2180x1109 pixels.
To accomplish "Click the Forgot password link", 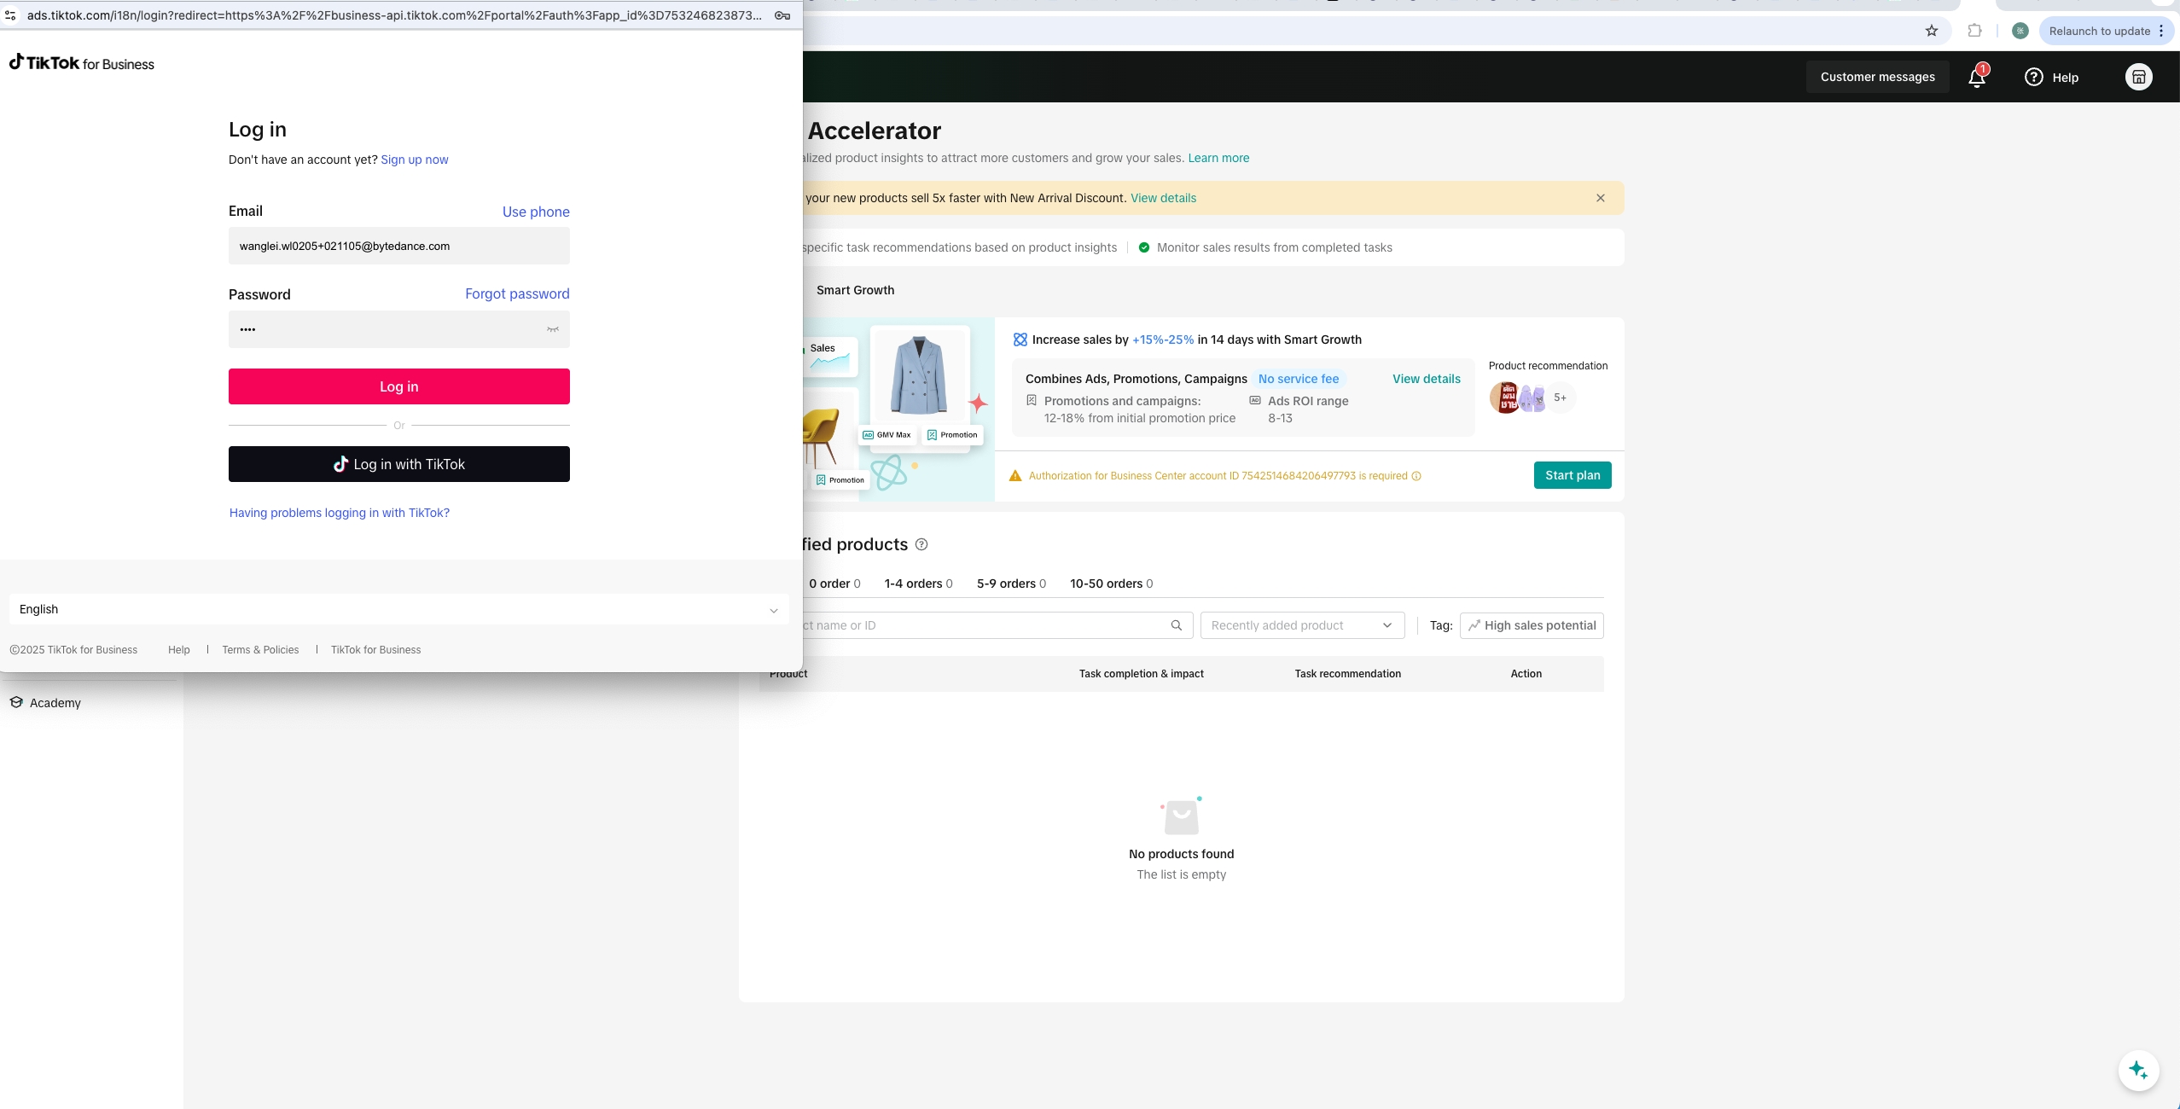I will click(517, 293).
